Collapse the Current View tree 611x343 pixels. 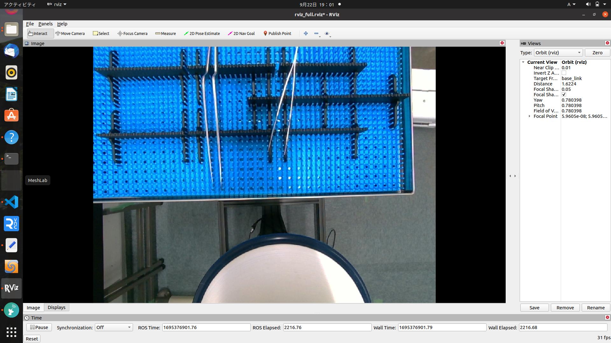click(523, 62)
